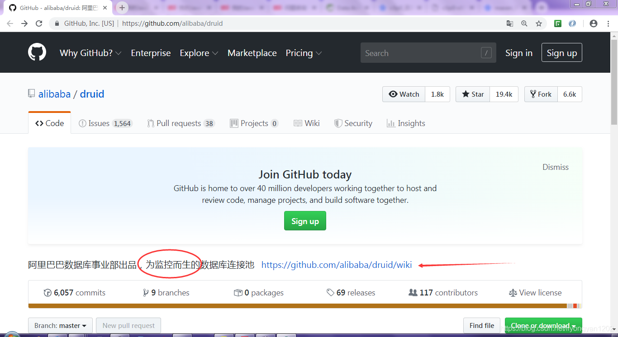
Task: Click the 6,057 commits link
Action: [x=75, y=293]
